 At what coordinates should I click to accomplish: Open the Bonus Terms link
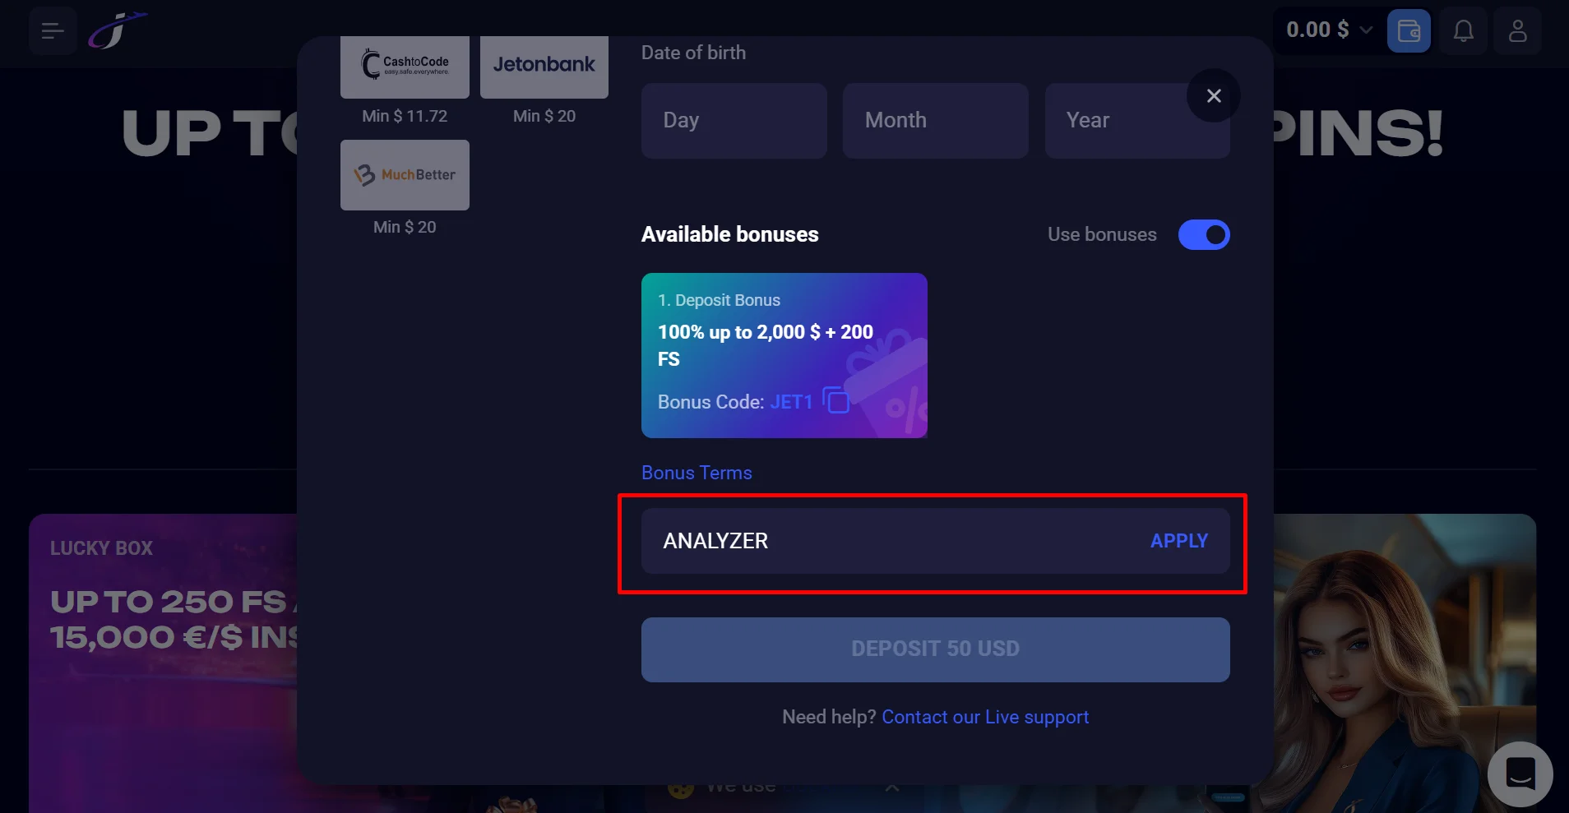697,473
